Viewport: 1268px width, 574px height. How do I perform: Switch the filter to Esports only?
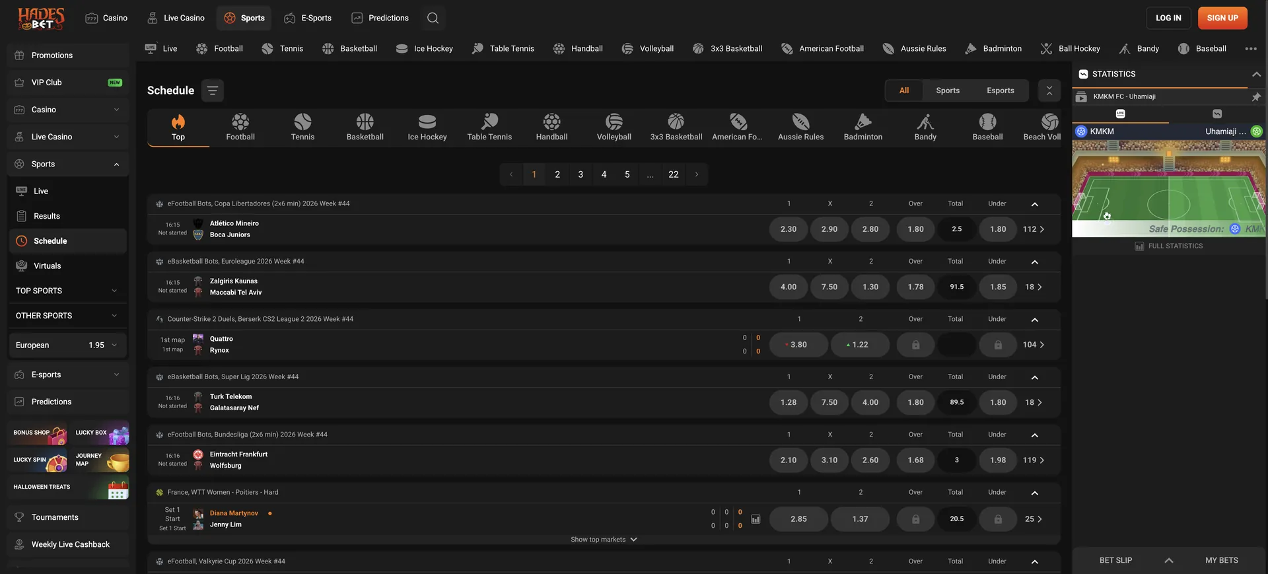point(1001,90)
